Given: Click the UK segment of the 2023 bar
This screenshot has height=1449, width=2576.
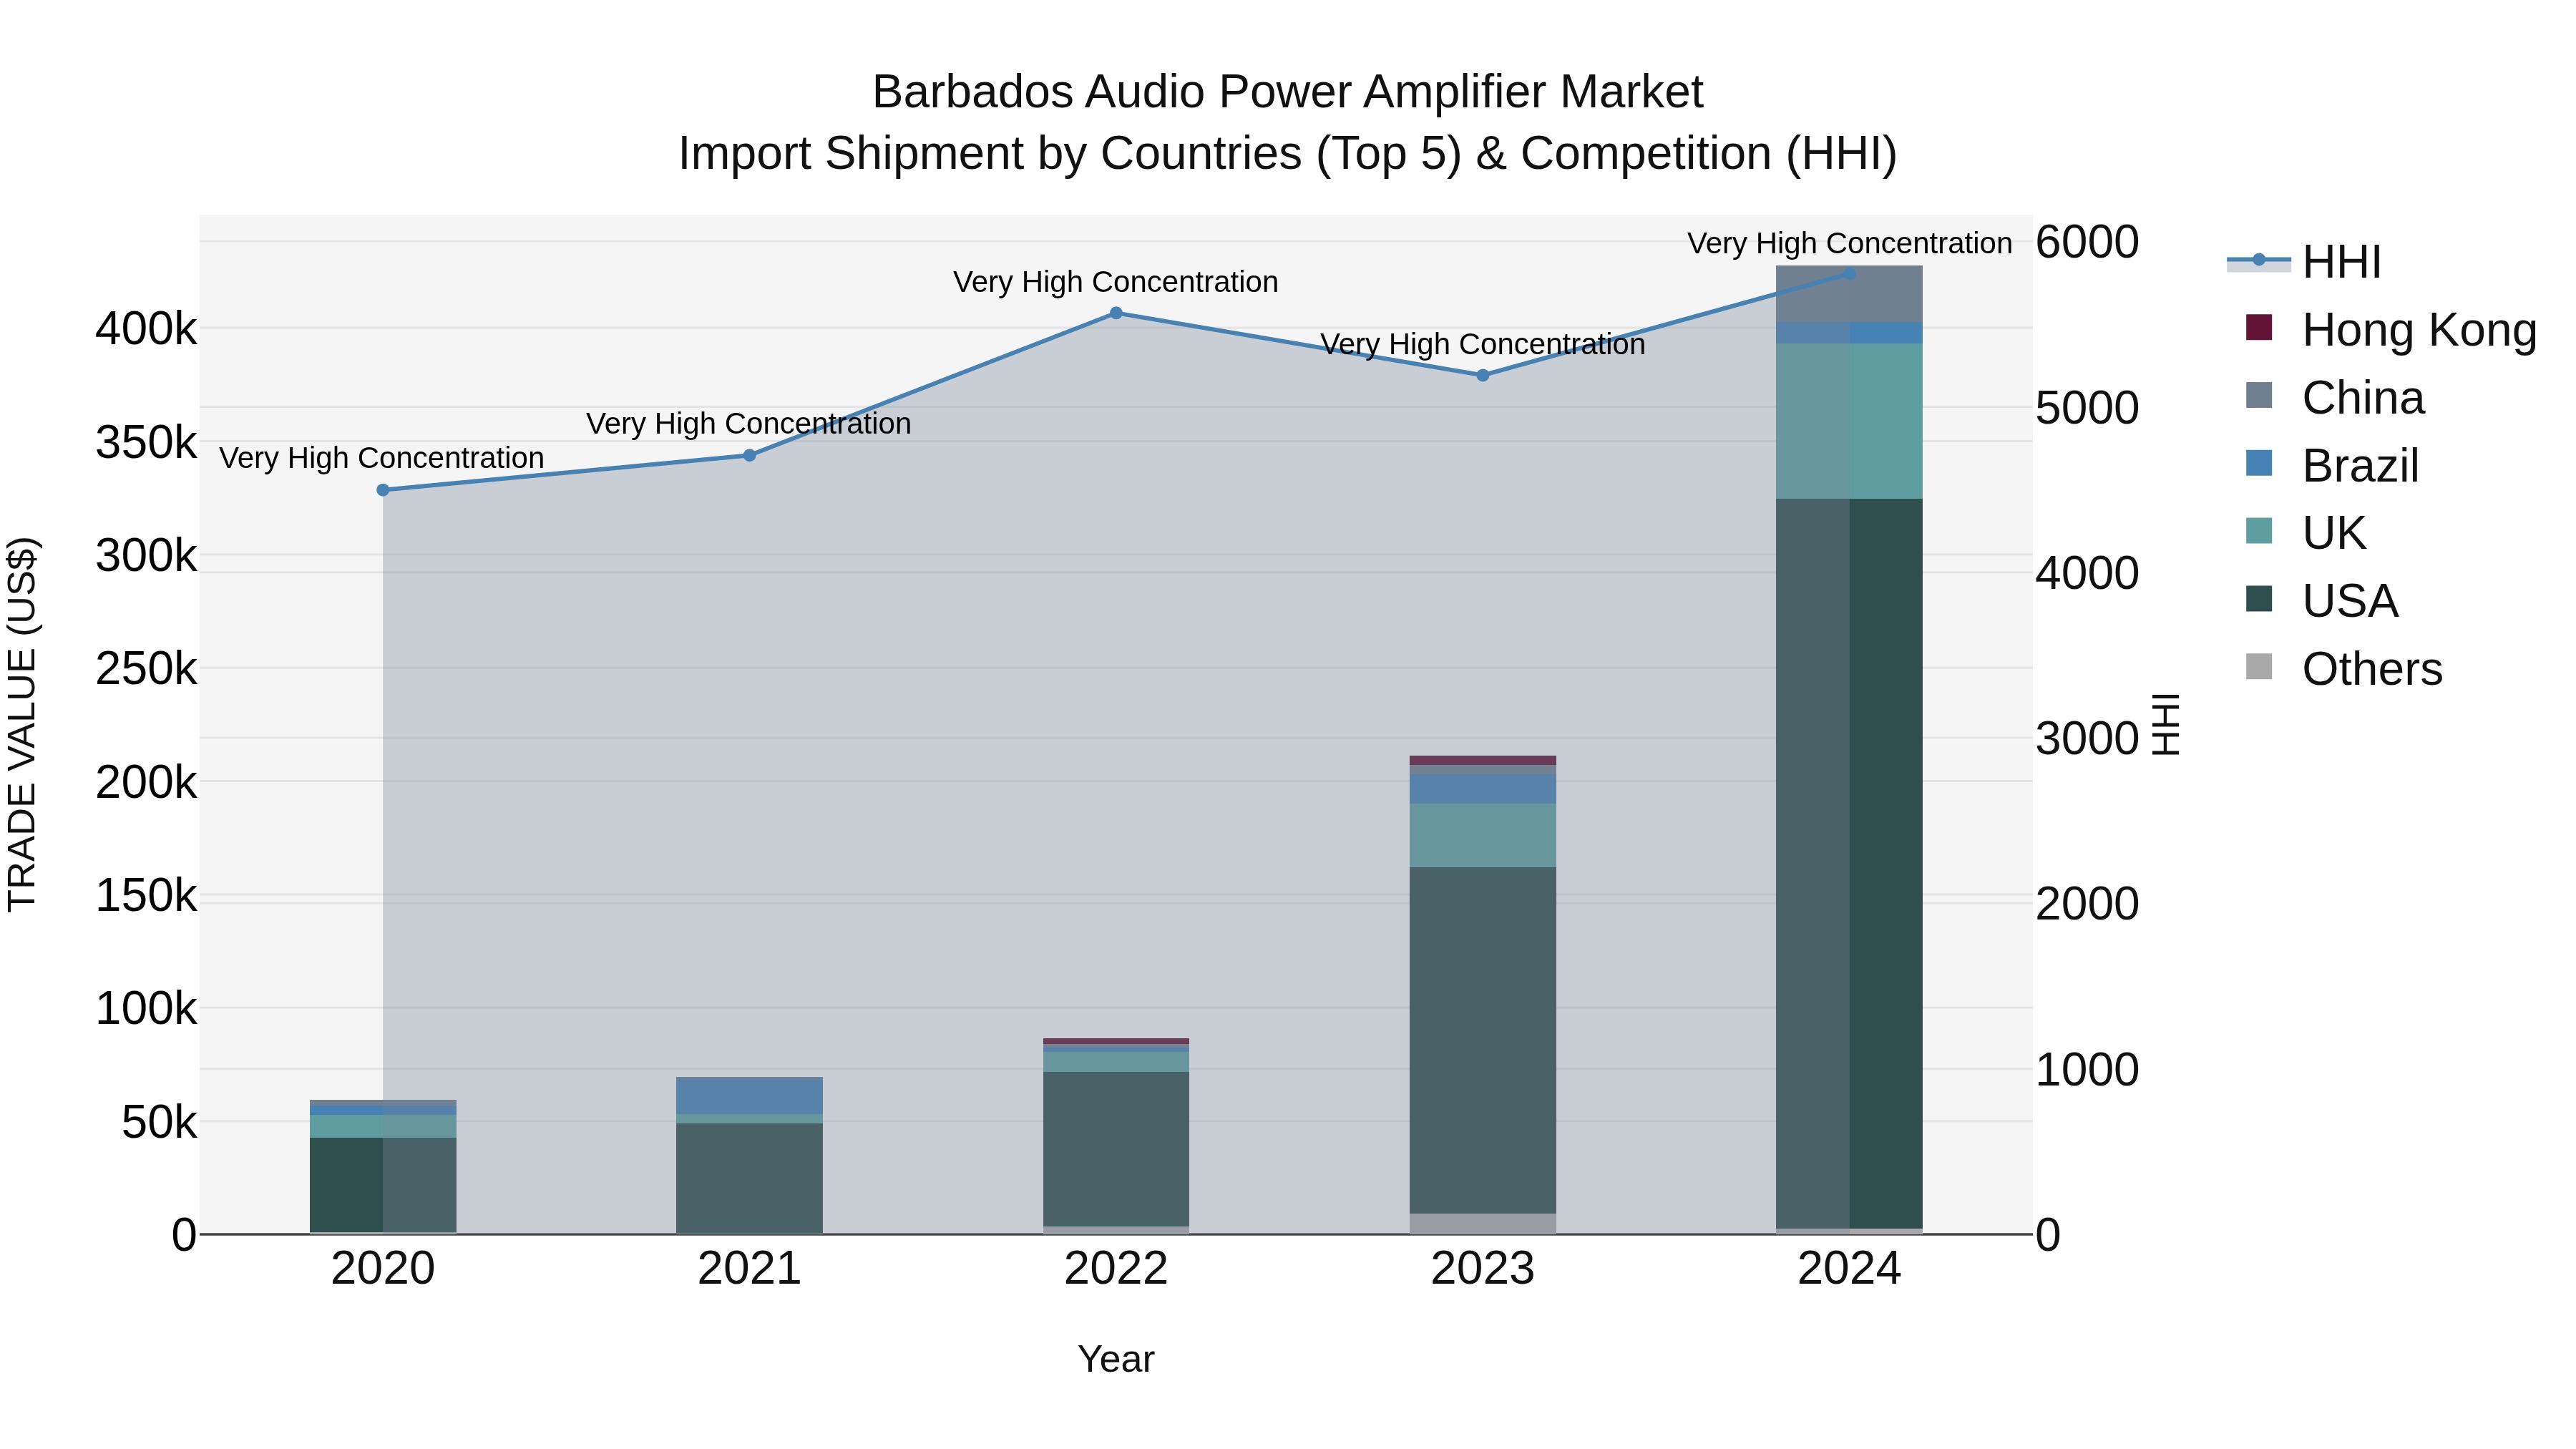Looking at the screenshot, I should click(1483, 835).
